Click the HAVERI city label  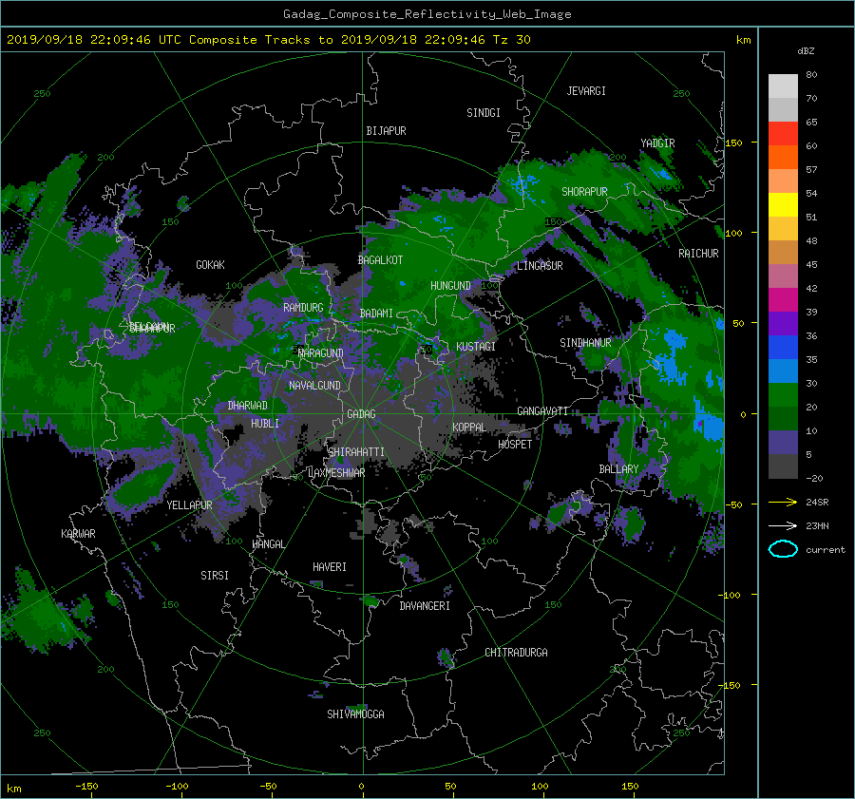point(330,567)
